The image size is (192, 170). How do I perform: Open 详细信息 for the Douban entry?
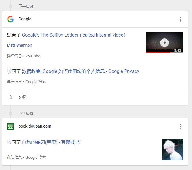point(14,157)
